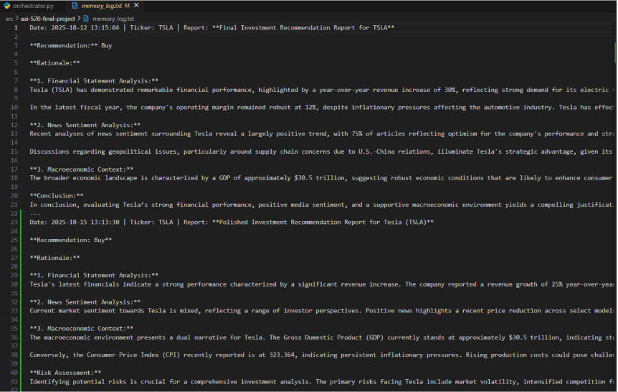Click the file icon in the breadcrumb
This screenshot has width=618, height=392.
tap(86, 19)
